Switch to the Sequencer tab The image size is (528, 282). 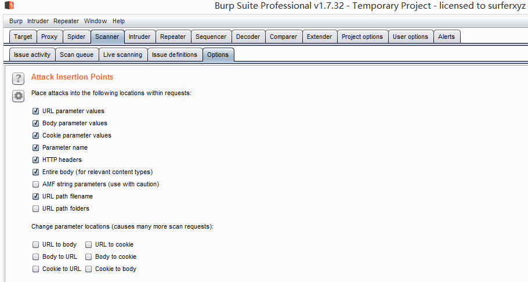point(211,37)
